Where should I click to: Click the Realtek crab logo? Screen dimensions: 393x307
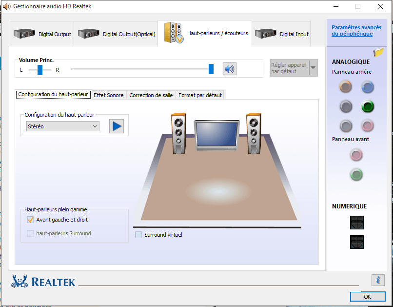[20, 282]
